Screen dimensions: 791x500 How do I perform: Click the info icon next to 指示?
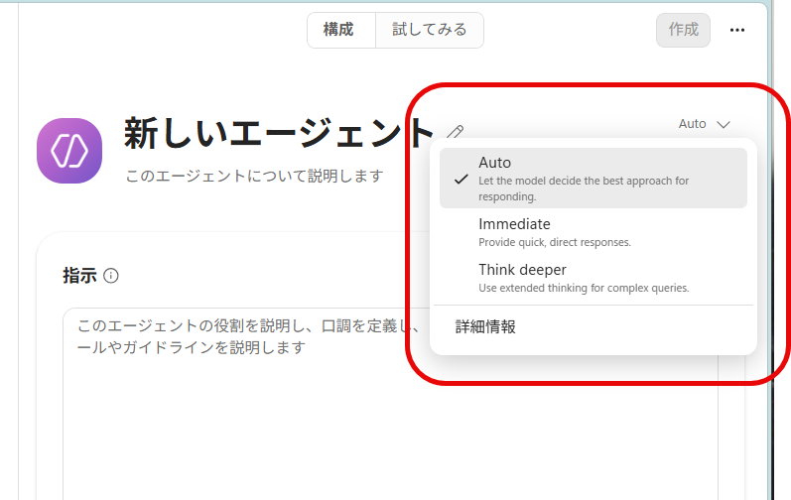pos(111,276)
